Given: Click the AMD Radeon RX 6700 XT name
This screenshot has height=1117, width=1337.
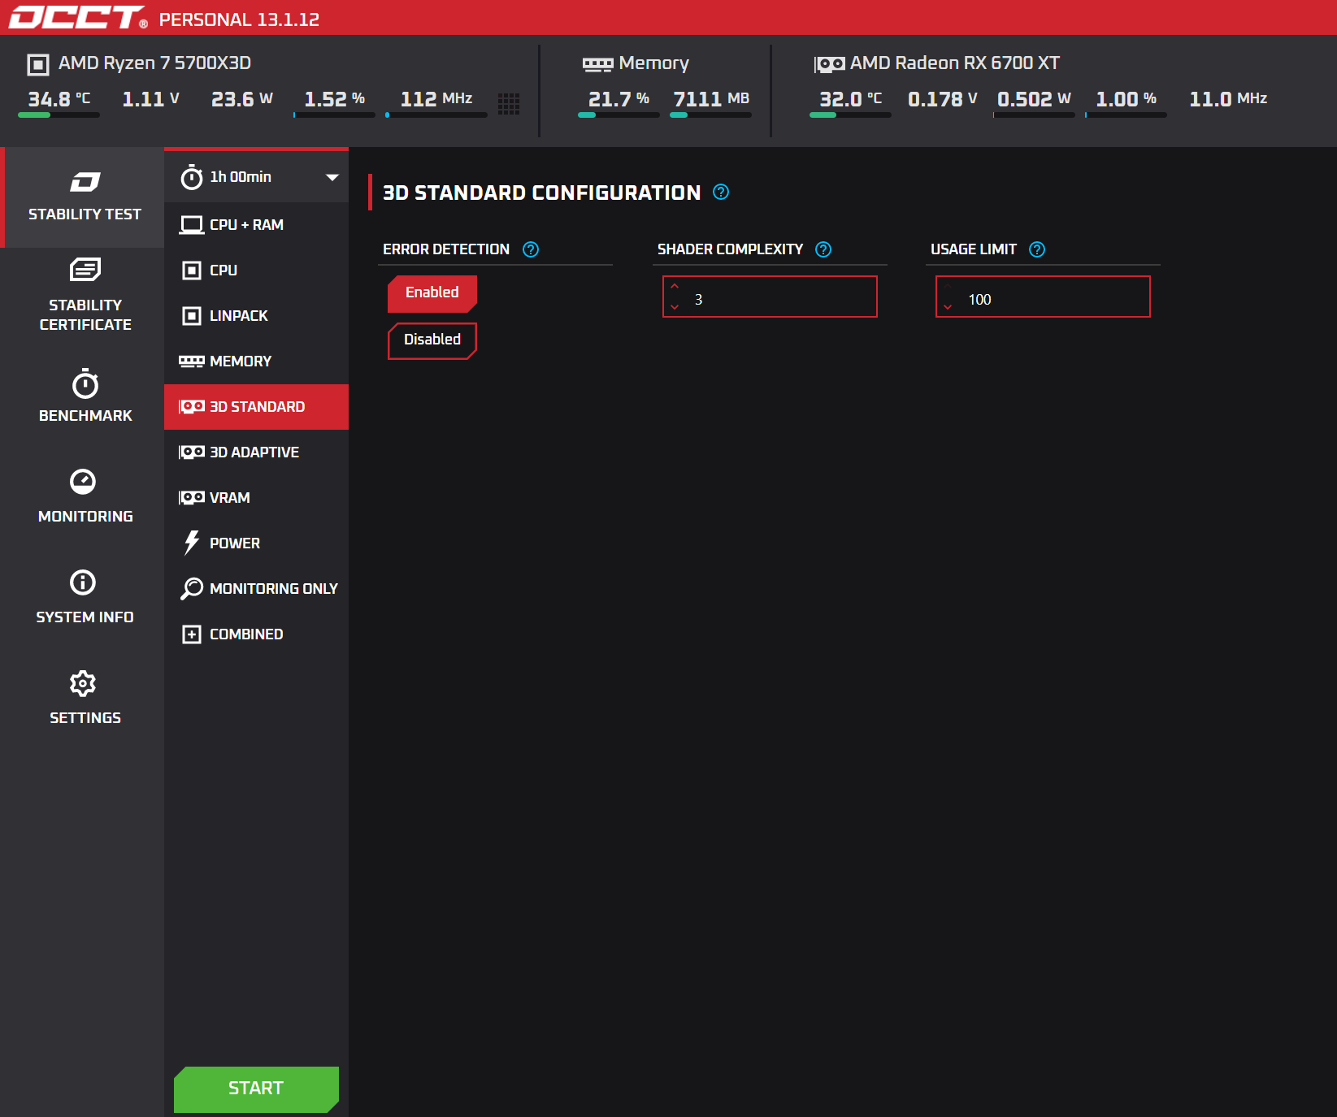Looking at the screenshot, I should pyautogui.click(x=955, y=63).
